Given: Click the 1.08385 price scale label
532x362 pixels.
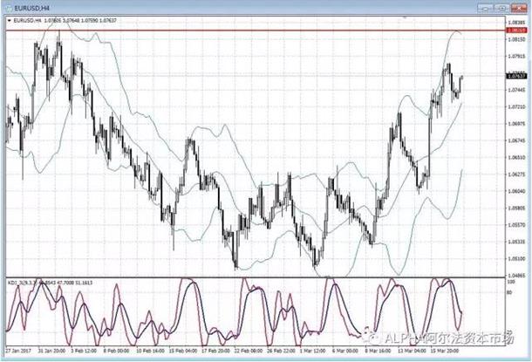Looking at the screenshot, I should point(516,23).
